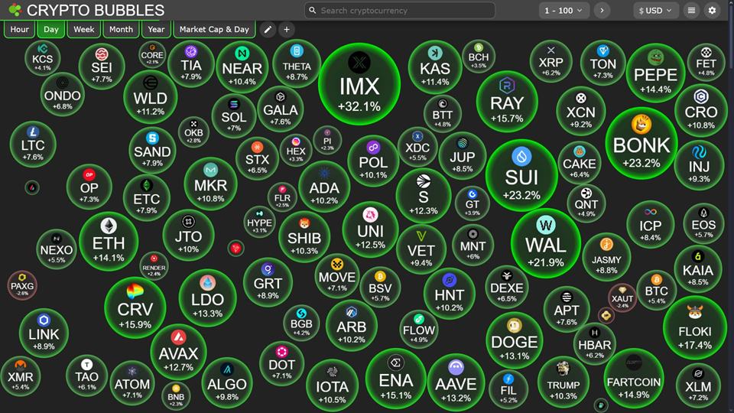Select the SHIB +10.3% bubble
The image size is (734, 413).
point(304,236)
